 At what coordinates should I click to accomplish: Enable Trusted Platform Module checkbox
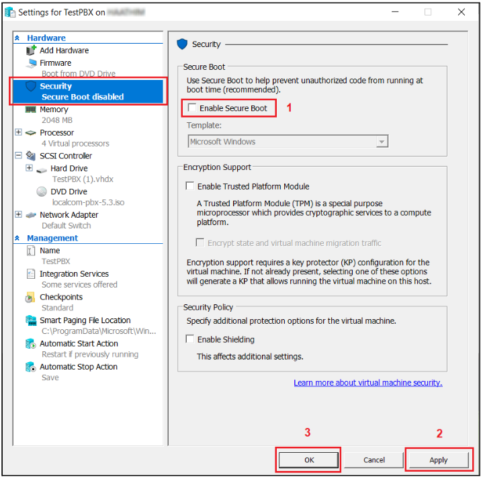190,186
